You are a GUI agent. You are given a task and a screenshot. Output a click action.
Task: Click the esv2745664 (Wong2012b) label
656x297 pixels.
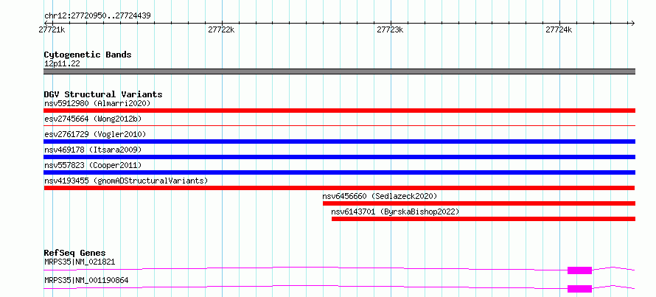coord(93,119)
